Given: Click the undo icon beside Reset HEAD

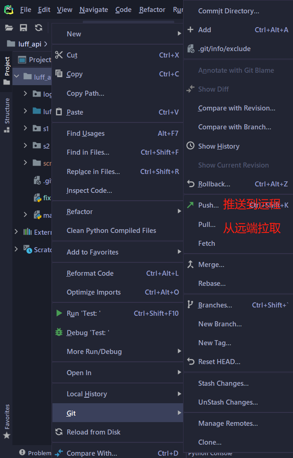Looking at the screenshot, I should coord(190,361).
